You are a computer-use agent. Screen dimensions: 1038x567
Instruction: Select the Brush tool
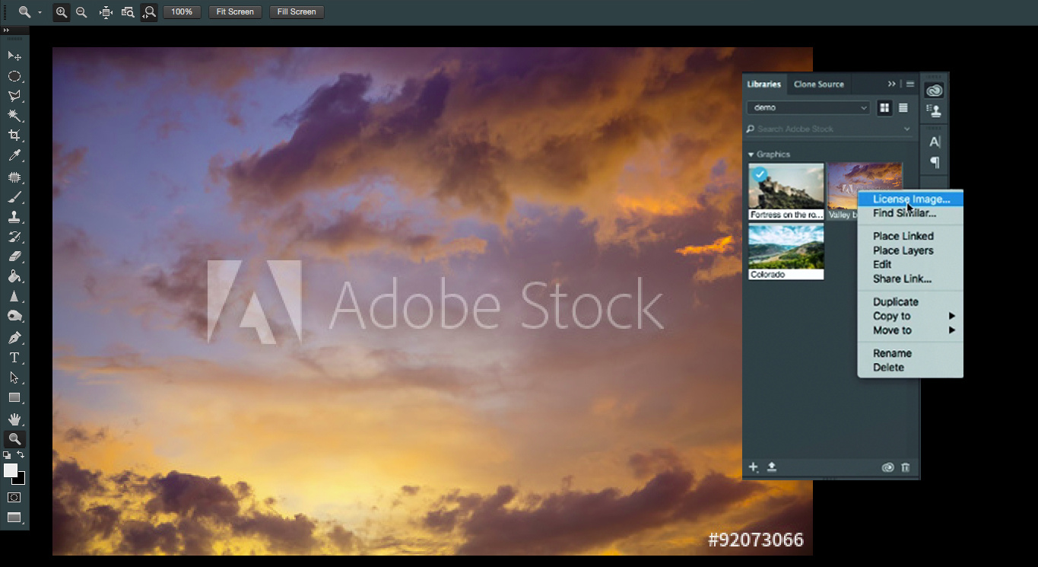(x=14, y=198)
